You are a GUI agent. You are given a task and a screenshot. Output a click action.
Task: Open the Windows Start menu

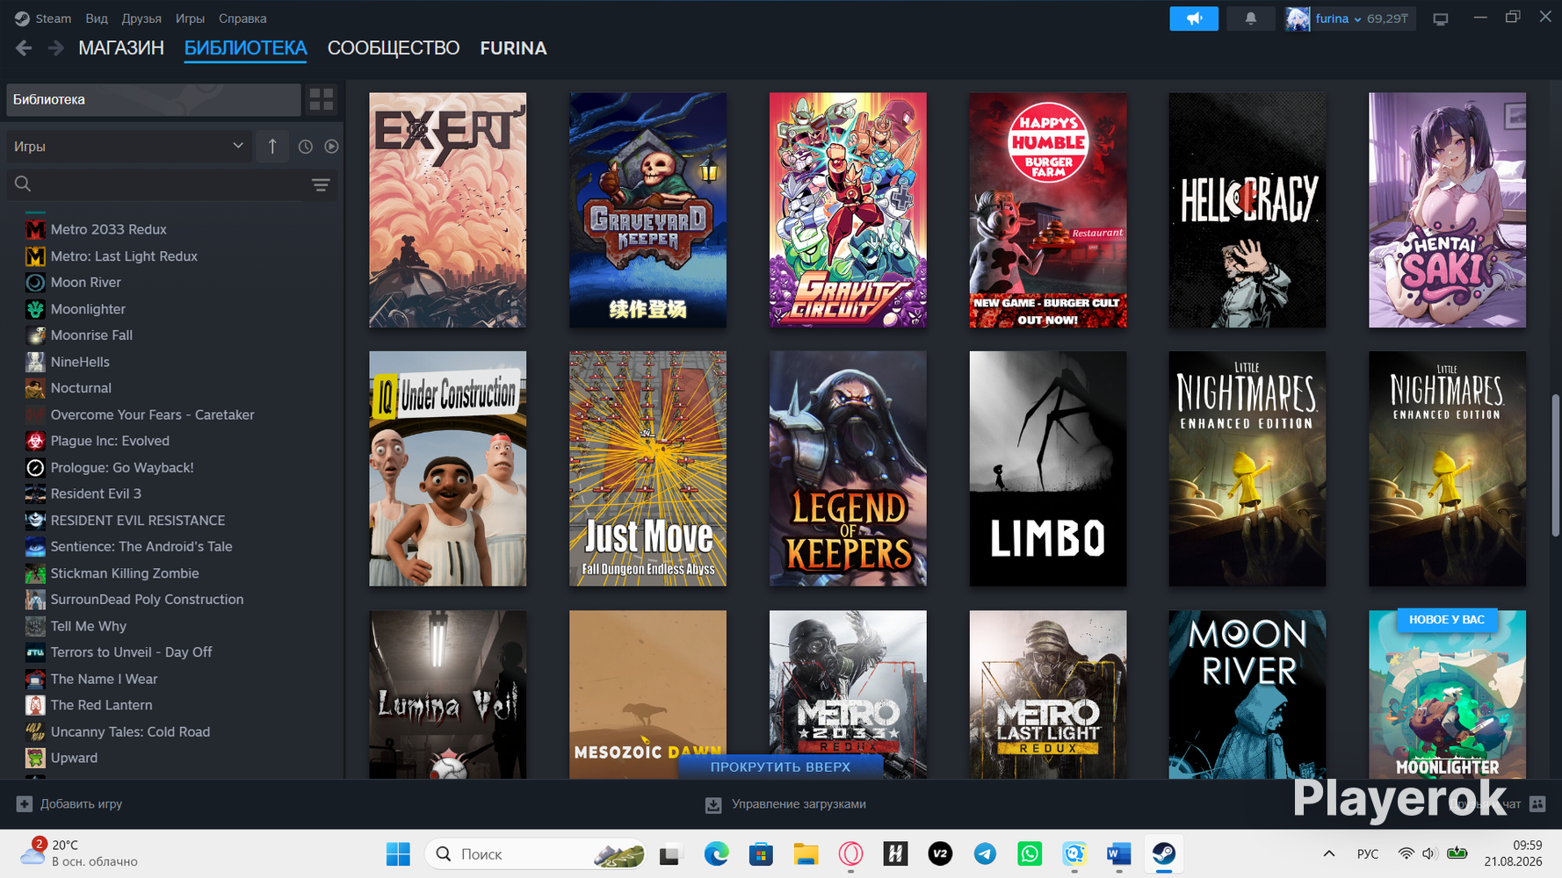(x=398, y=853)
